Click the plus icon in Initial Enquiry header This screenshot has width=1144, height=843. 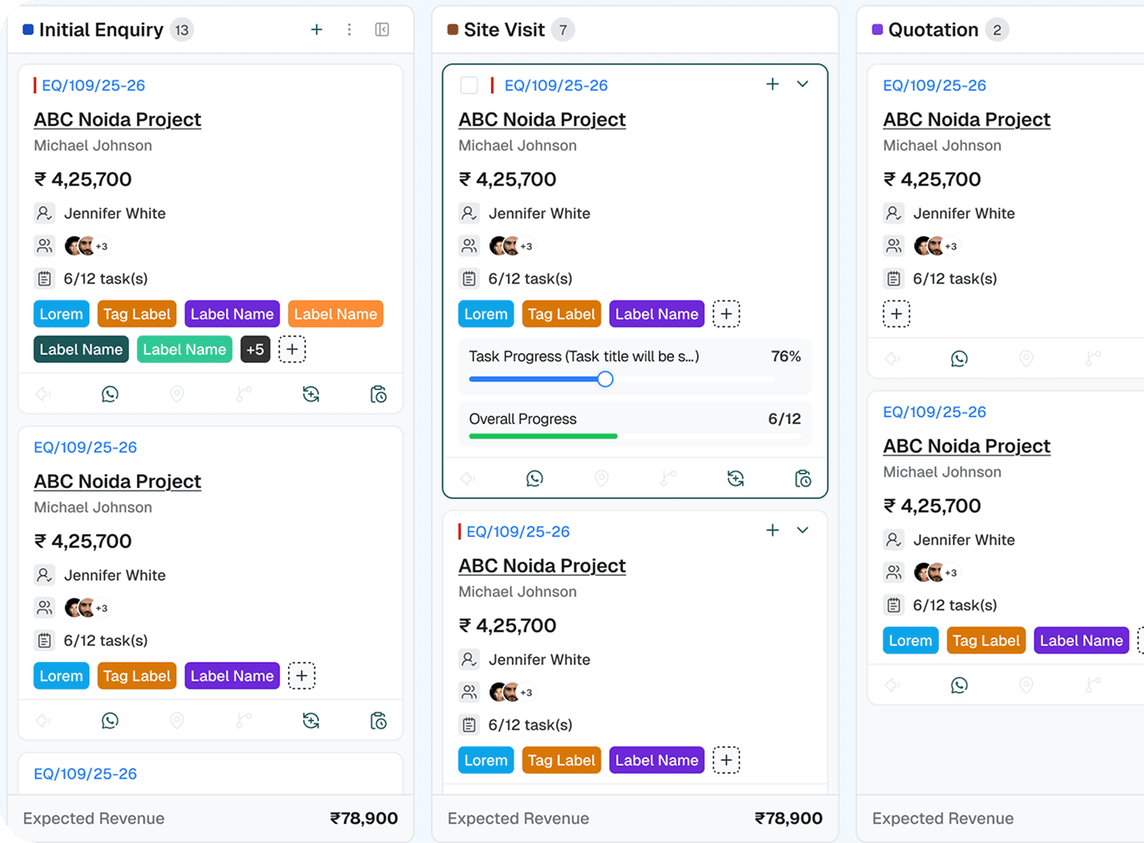point(316,30)
